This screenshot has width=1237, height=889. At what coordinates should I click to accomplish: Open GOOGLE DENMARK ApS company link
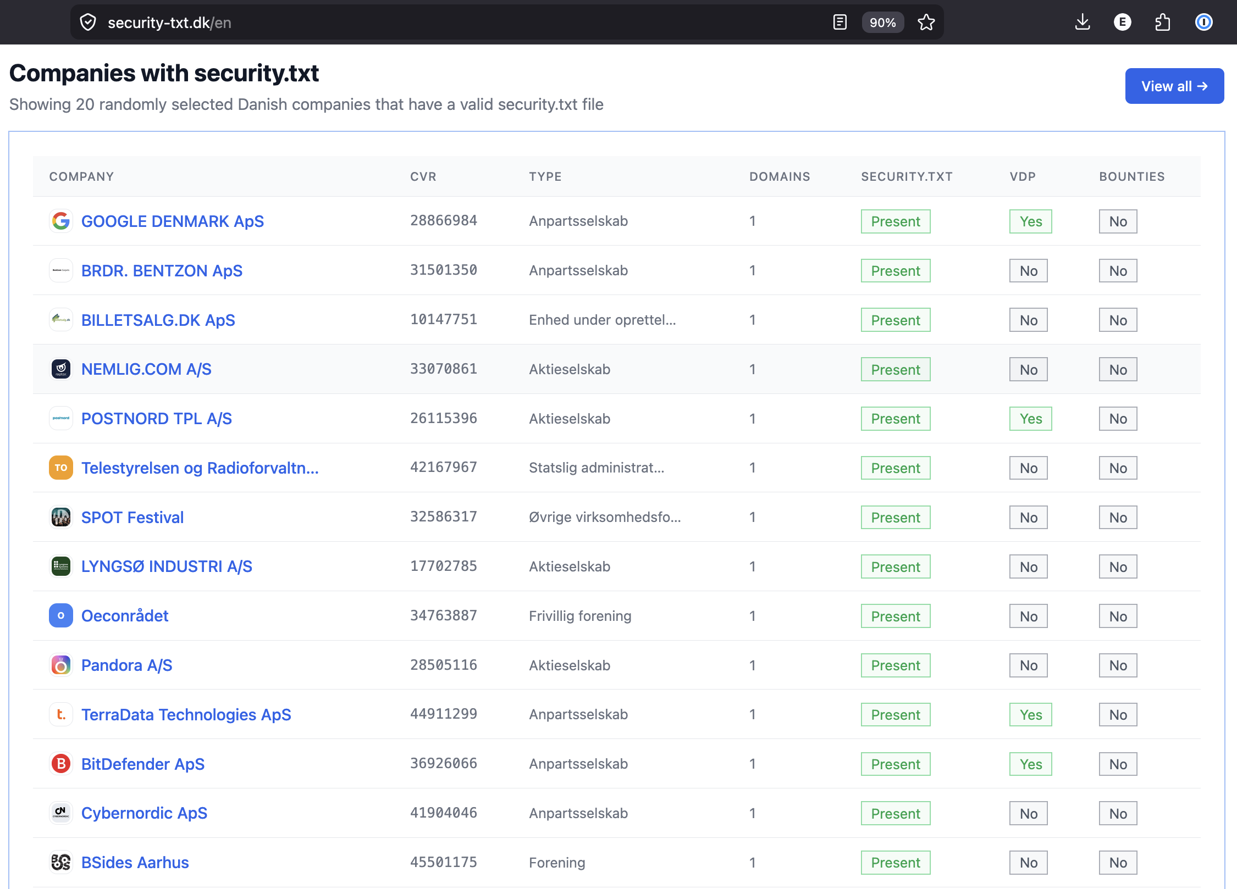(173, 221)
